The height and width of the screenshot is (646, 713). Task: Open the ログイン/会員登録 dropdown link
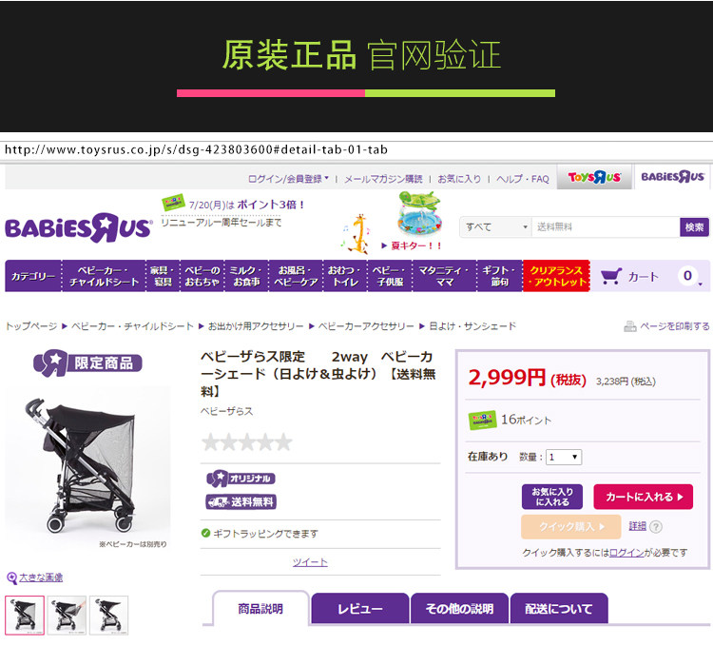coord(288,179)
